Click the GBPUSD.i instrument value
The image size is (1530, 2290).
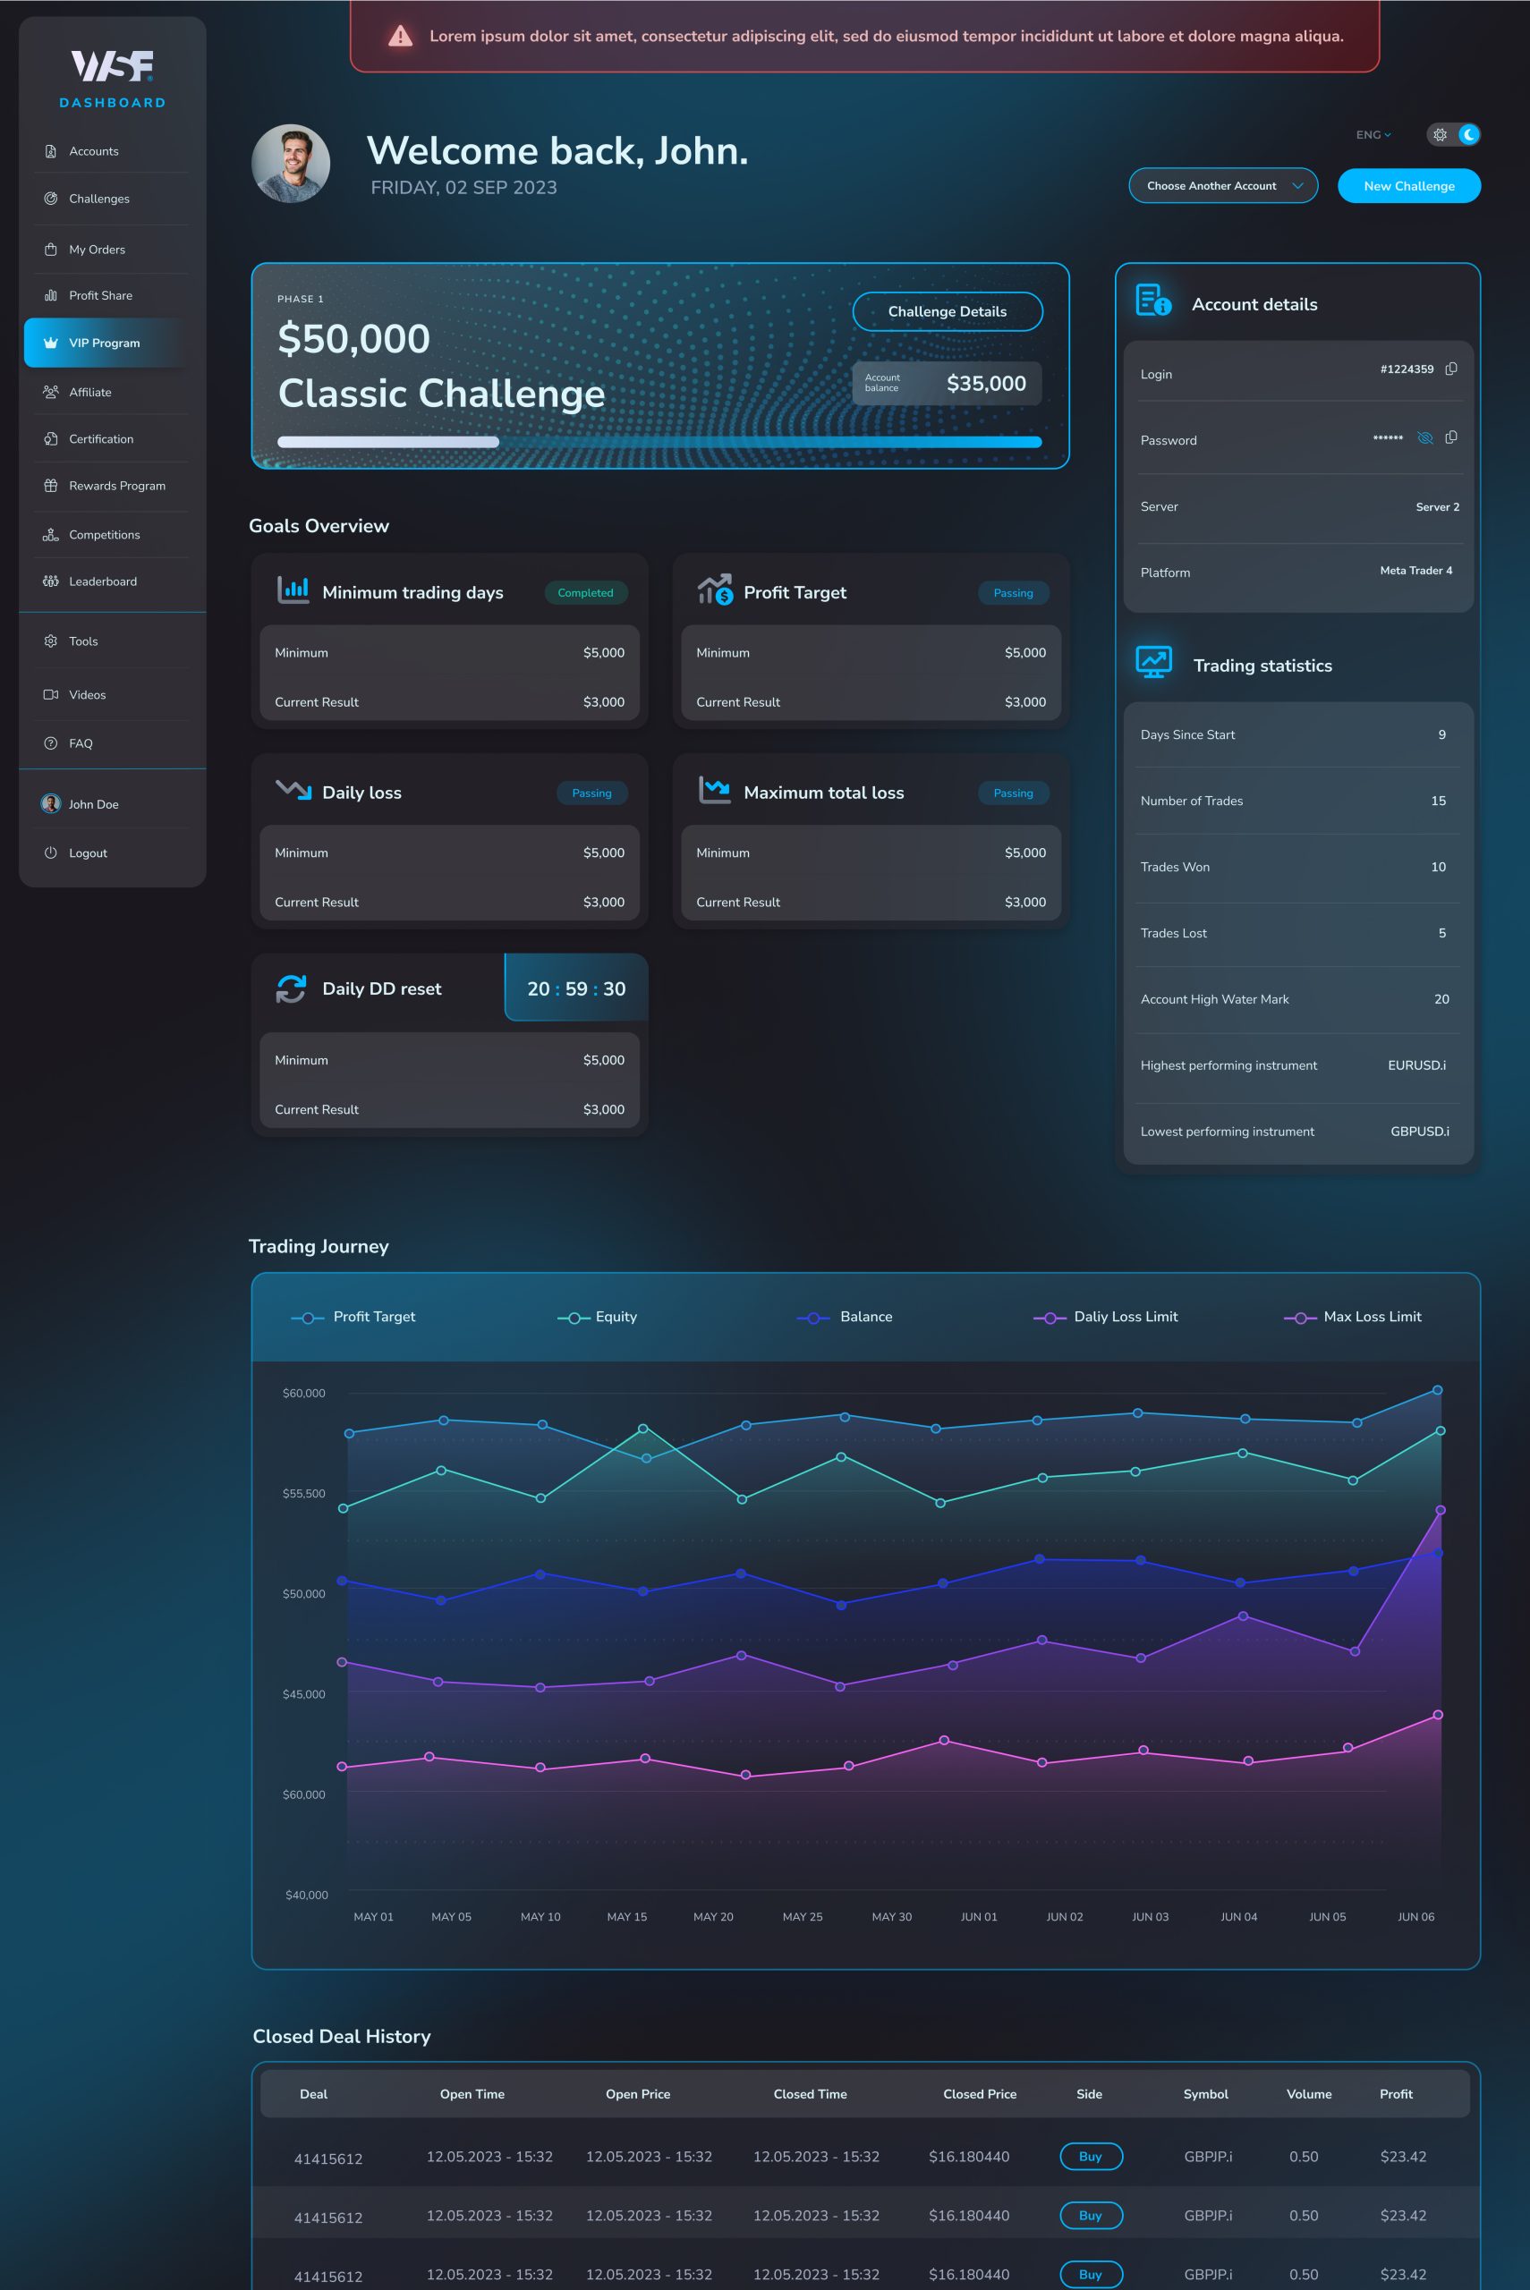(1420, 1132)
